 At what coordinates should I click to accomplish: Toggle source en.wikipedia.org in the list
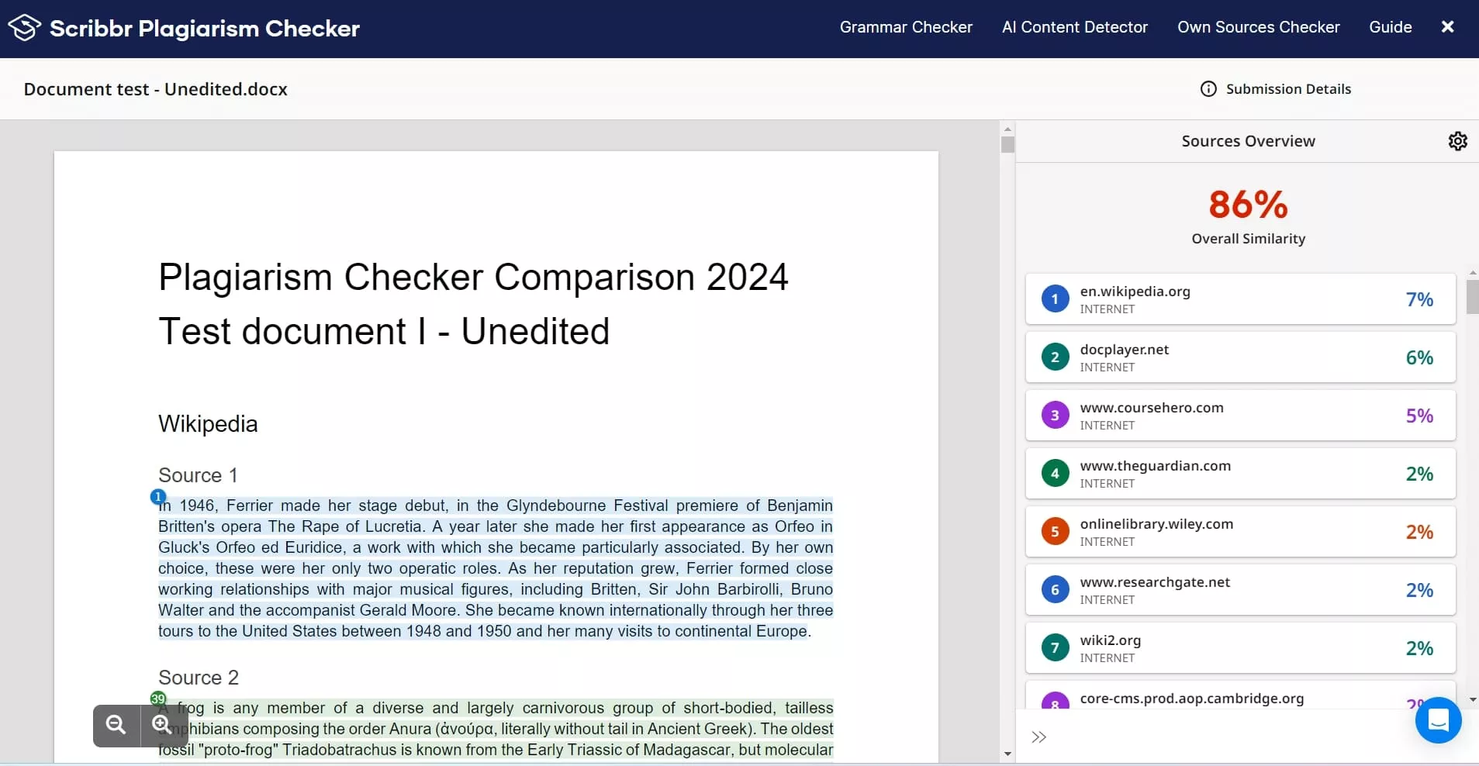[x=1239, y=299]
